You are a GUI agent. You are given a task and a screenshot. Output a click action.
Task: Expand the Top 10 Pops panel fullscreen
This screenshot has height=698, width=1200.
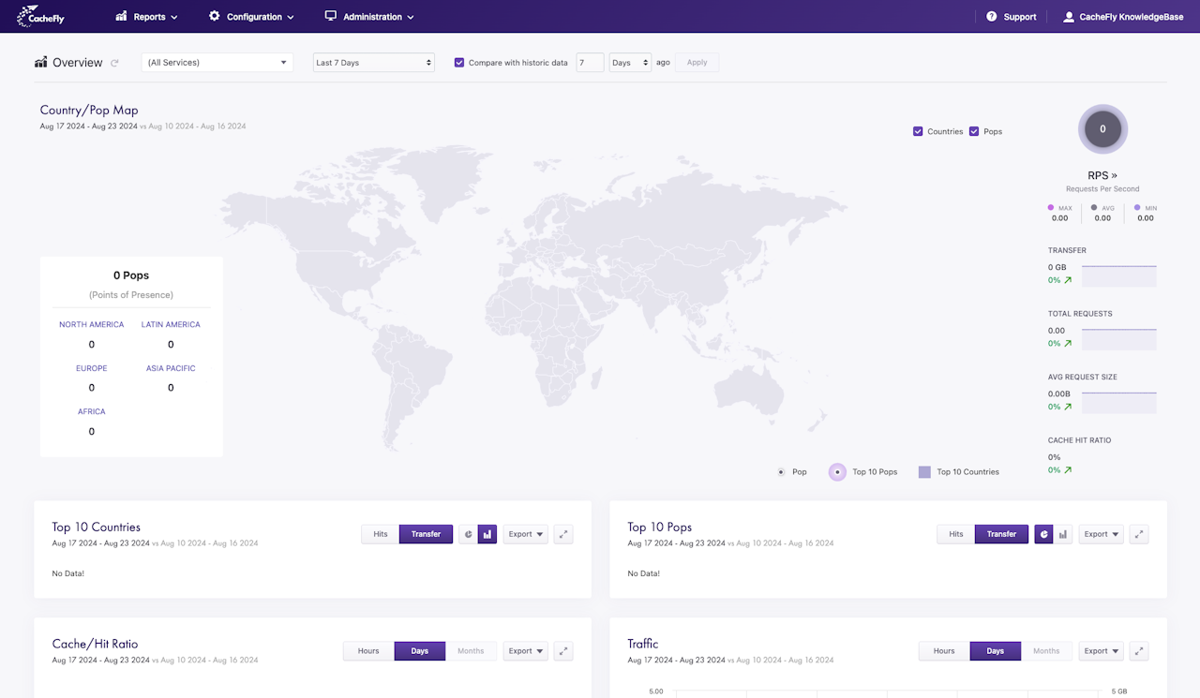[1139, 534]
